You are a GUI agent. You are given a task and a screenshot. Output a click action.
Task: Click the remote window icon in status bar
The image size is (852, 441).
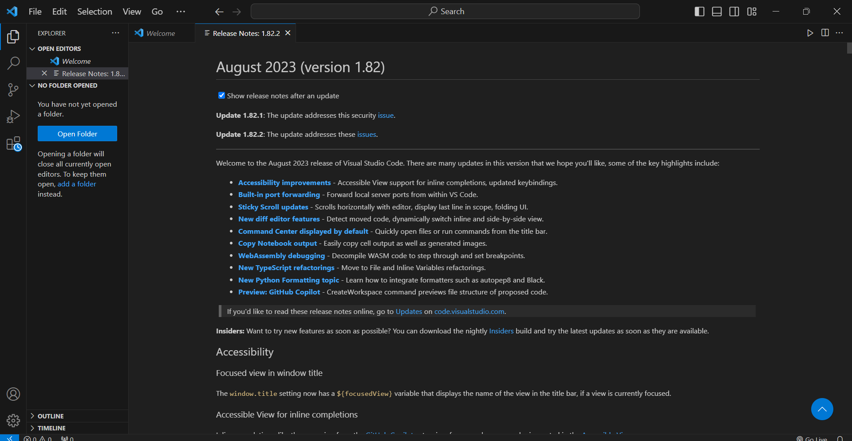click(9, 438)
